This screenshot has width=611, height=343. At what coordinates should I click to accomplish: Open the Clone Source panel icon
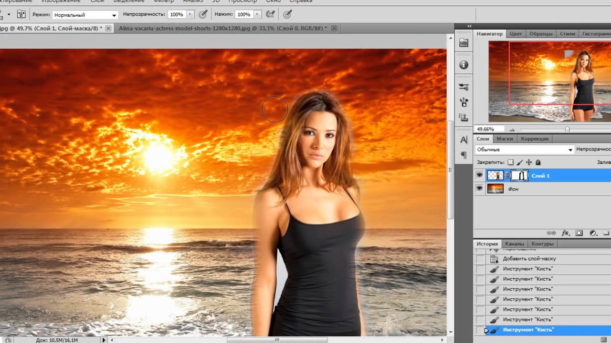[464, 117]
